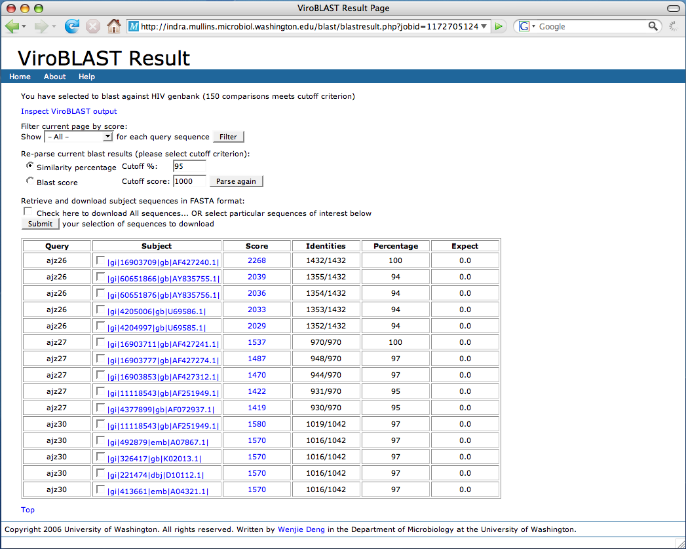This screenshot has height=549, width=686.
Task: Open the Google search engine selector dropdown
Action: [x=527, y=27]
